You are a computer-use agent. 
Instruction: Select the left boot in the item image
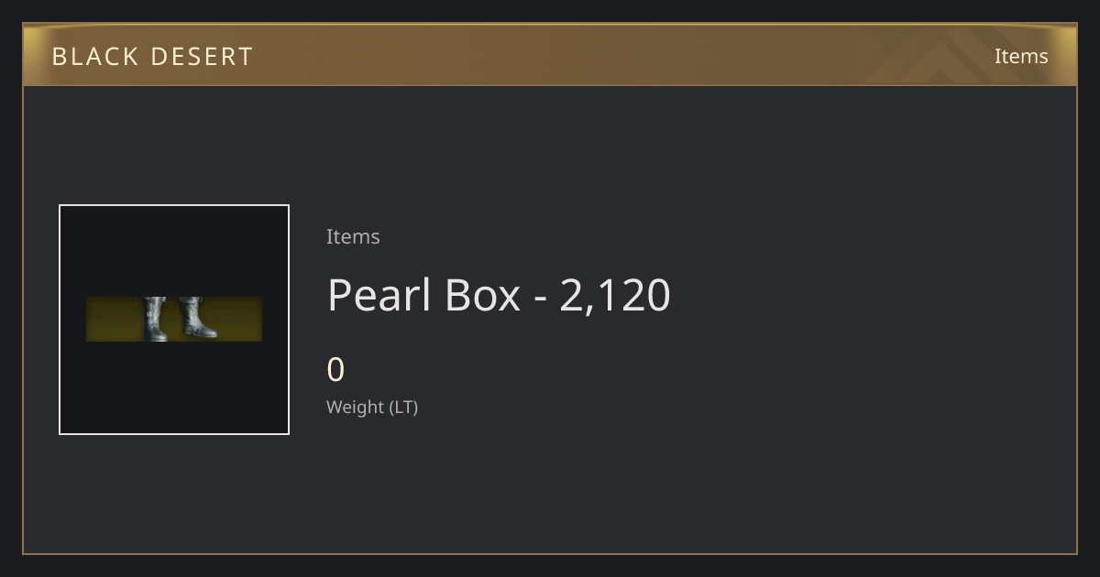point(155,319)
